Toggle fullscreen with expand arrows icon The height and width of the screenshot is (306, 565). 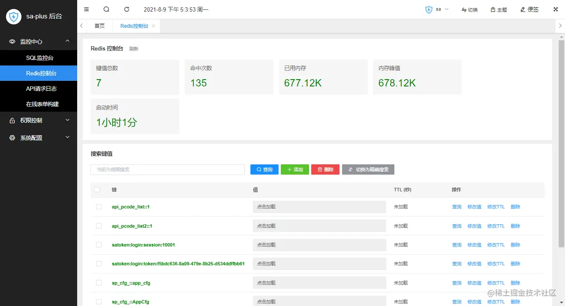tap(556, 9)
